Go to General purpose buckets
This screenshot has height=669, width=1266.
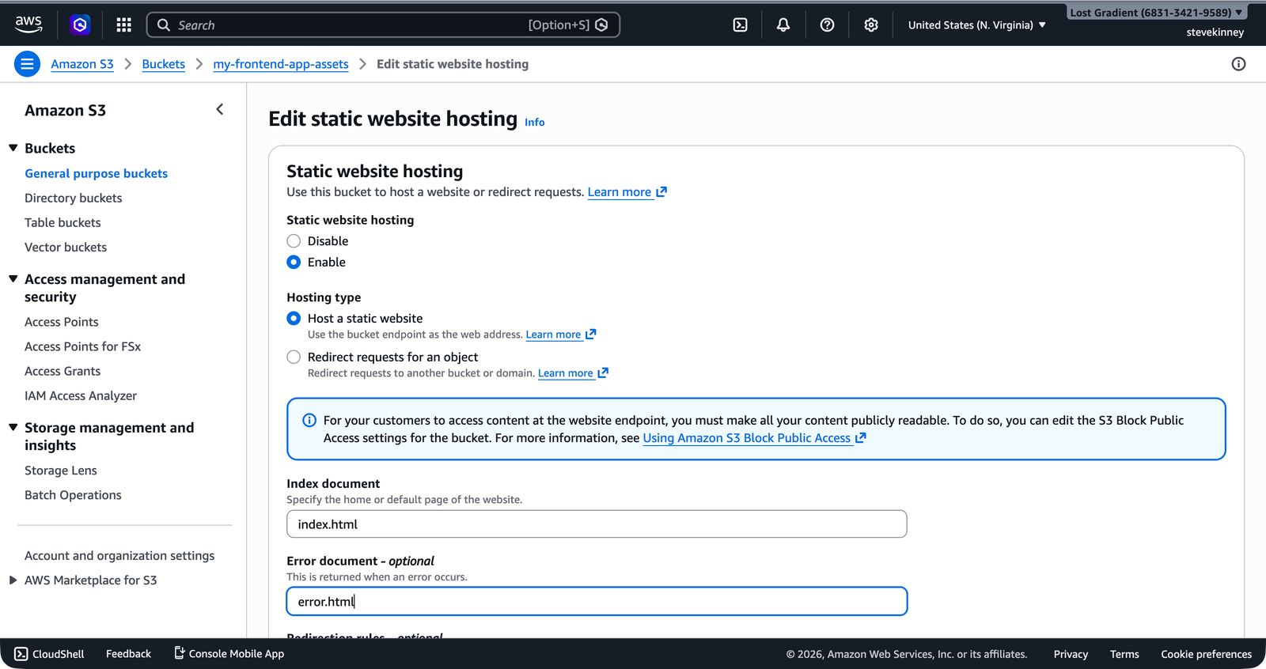tap(96, 173)
